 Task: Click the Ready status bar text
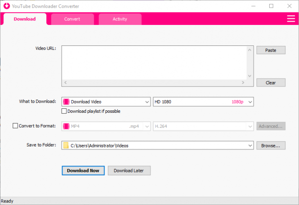[7, 201]
